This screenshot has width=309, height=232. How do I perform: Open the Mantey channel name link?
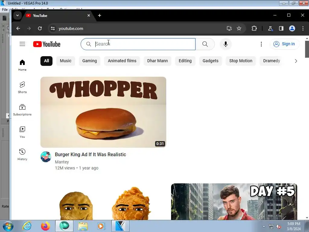click(x=62, y=162)
